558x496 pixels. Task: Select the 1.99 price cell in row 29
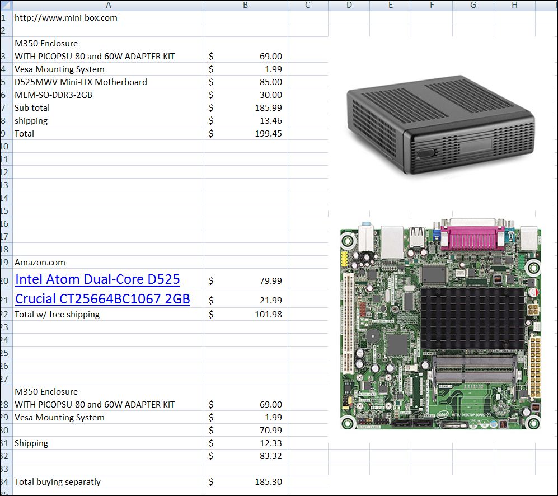pyautogui.click(x=245, y=417)
